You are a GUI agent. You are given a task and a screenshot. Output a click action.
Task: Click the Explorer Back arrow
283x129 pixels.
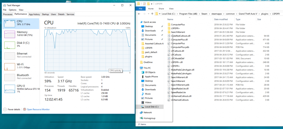tap(139, 14)
